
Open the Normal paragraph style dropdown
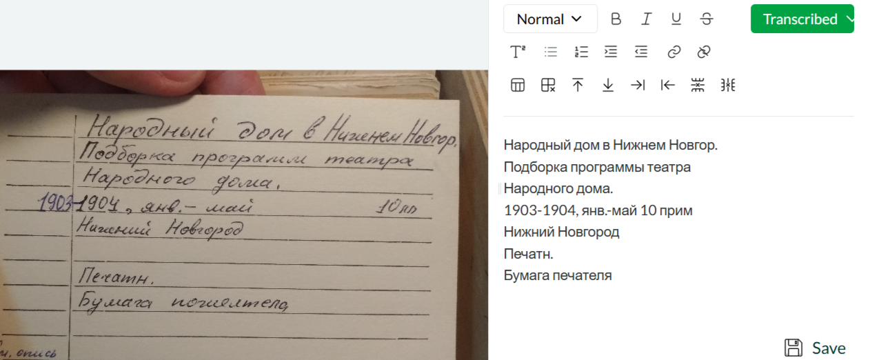(549, 19)
